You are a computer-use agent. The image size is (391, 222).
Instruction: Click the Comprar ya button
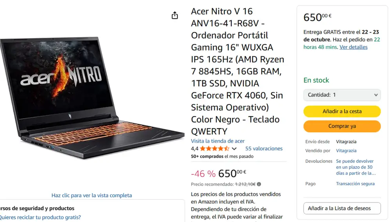342,126
